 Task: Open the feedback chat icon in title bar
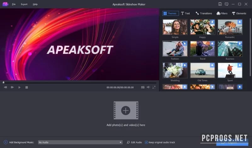coord(226,4)
